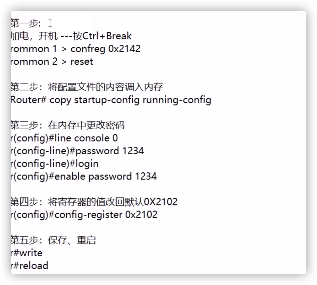The image size is (317, 285).
Task: Click the 0x2142 value after confreg
Action: click(124, 49)
